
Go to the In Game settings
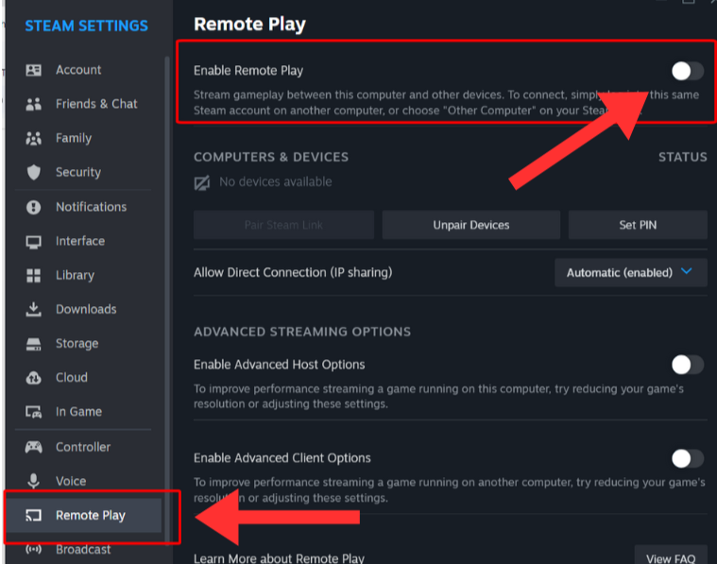click(78, 412)
